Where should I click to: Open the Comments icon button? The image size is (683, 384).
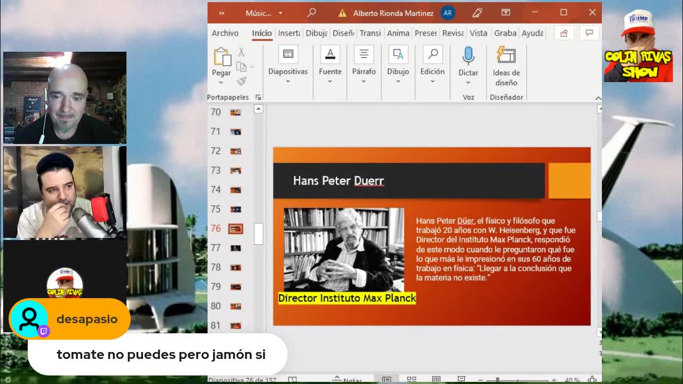tap(589, 33)
